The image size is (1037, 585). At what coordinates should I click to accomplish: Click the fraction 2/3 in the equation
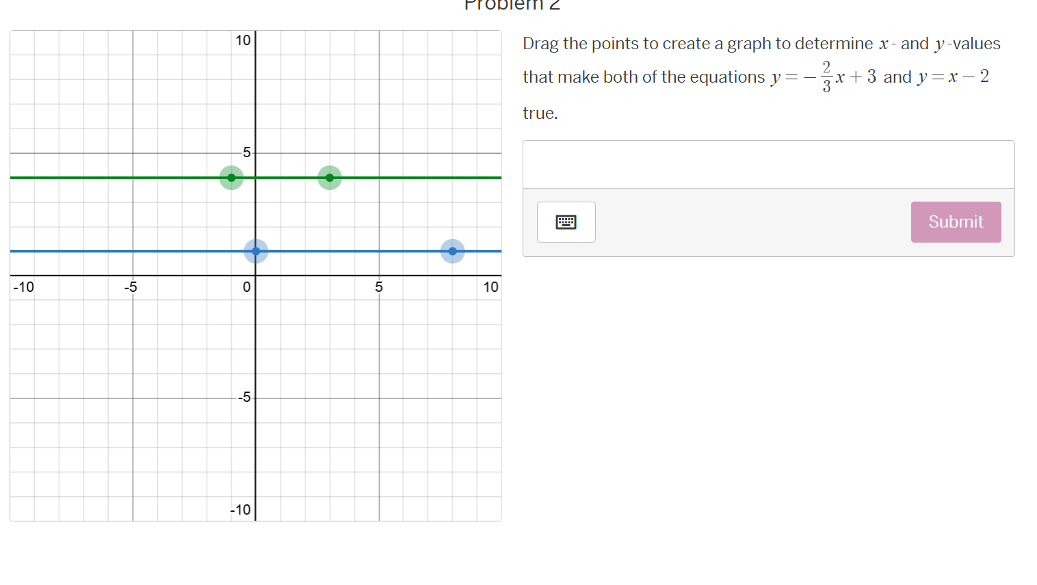click(x=827, y=75)
